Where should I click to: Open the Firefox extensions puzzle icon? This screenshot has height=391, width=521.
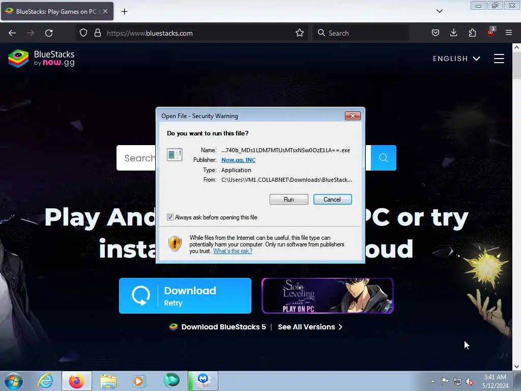point(472,33)
